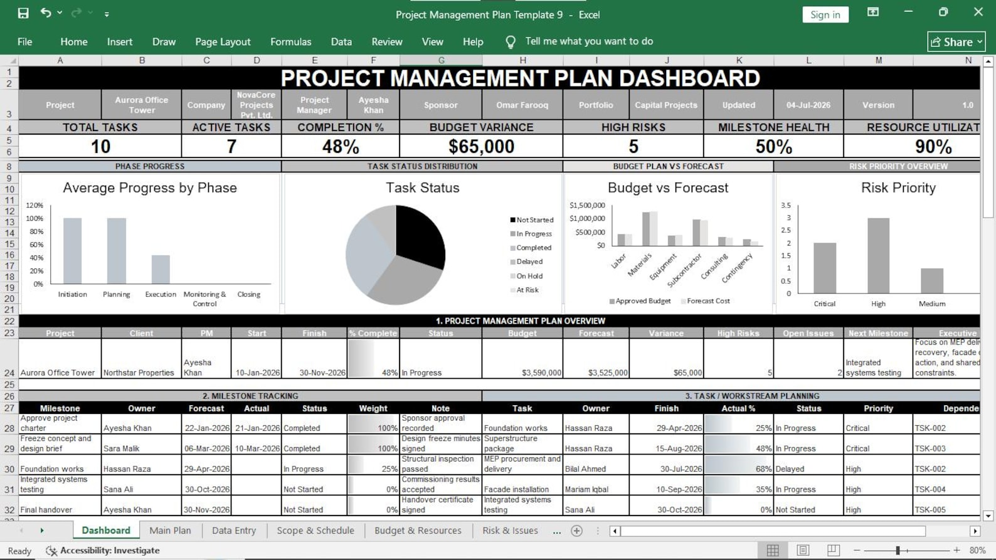Switch to Page Layout view icon

click(803, 551)
